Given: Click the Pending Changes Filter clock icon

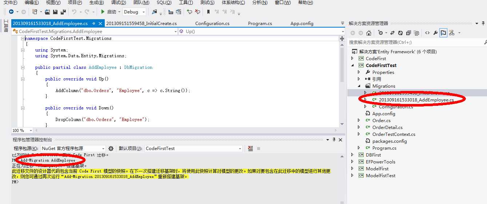Looking at the screenshot, I should 380,33.
